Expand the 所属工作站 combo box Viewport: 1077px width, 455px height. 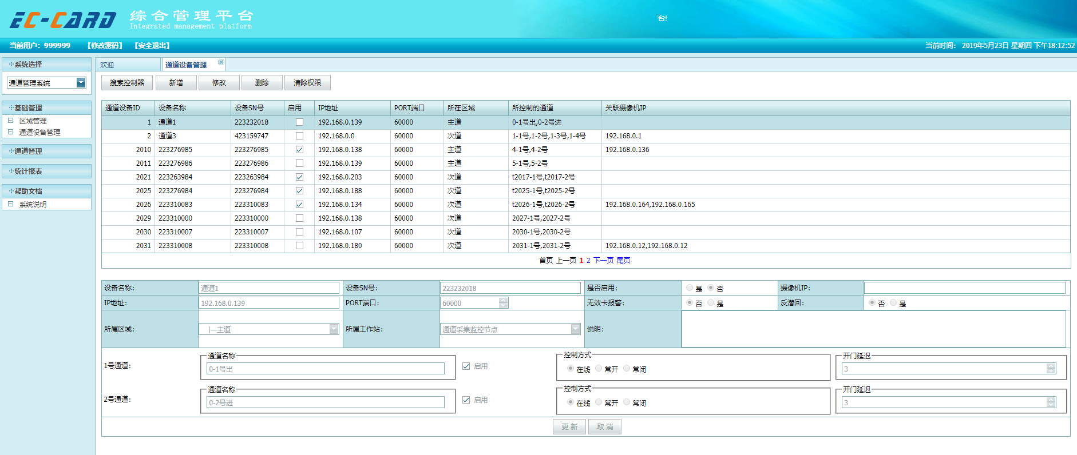576,329
